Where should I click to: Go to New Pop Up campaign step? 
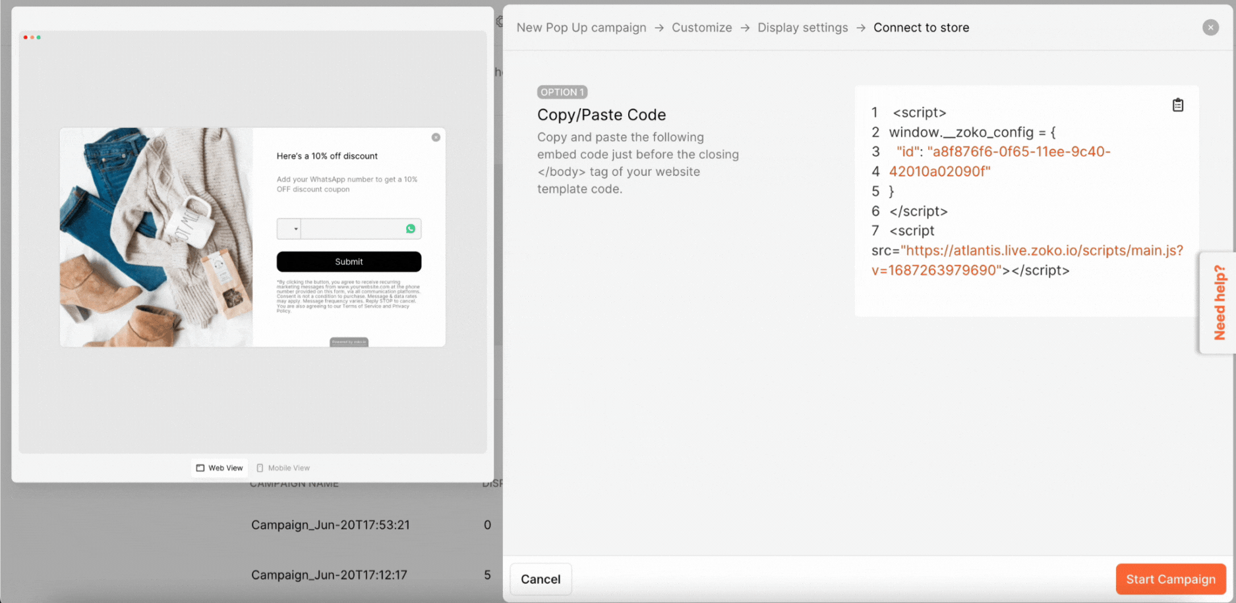581,28
